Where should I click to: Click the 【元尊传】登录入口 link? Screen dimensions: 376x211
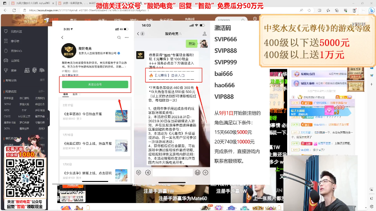[170, 75]
